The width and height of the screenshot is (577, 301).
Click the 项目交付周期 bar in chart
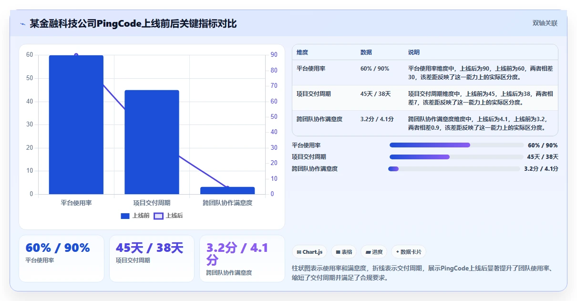pos(152,142)
